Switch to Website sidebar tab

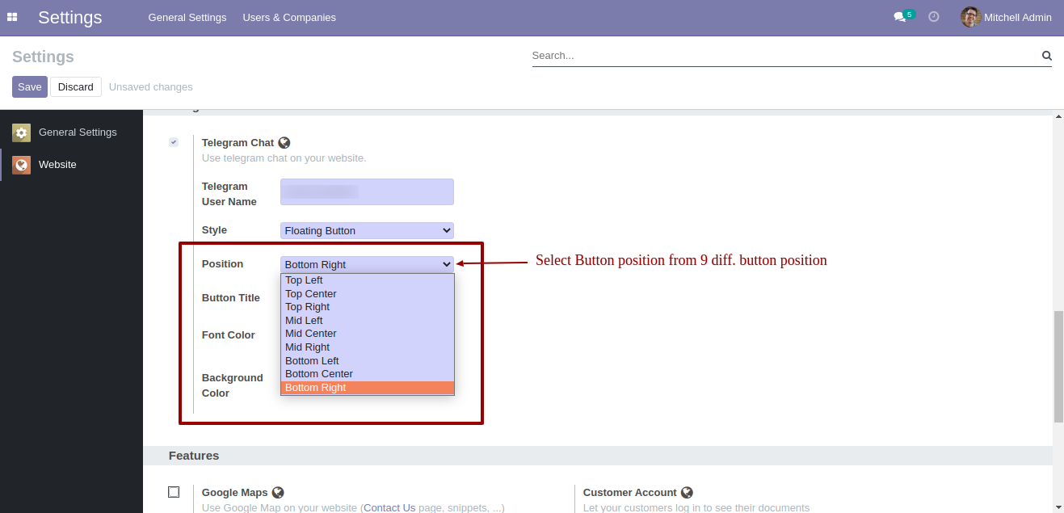click(x=71, y=165)
